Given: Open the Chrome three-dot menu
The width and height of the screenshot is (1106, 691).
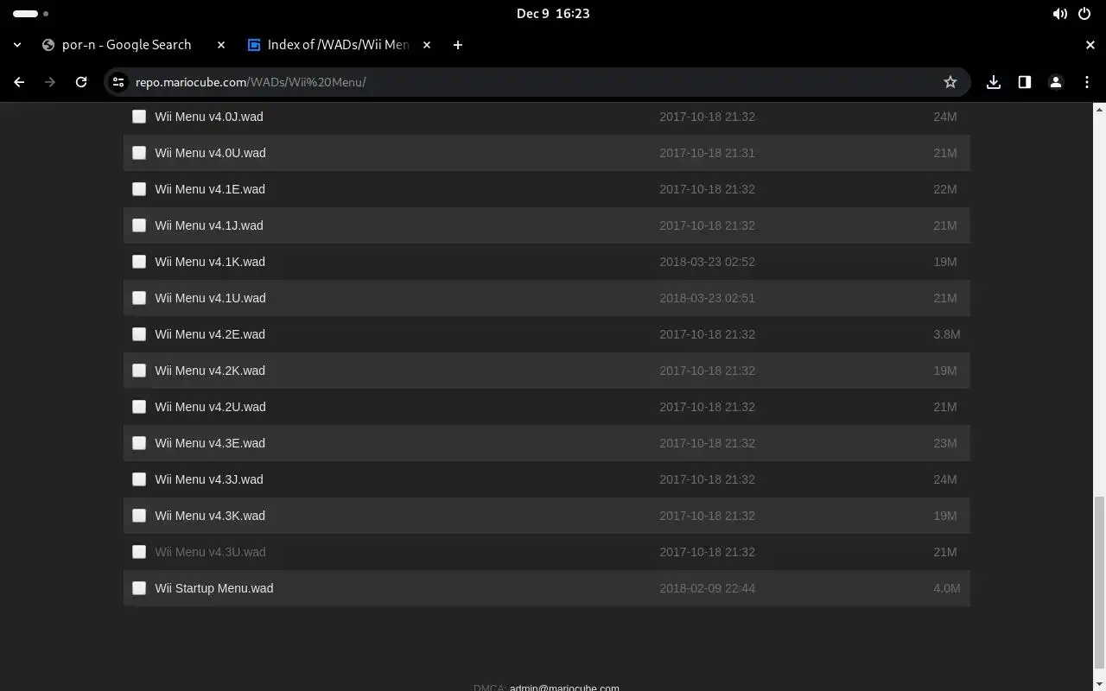Looking at the screenshot, I should [x=1087, y=82].
